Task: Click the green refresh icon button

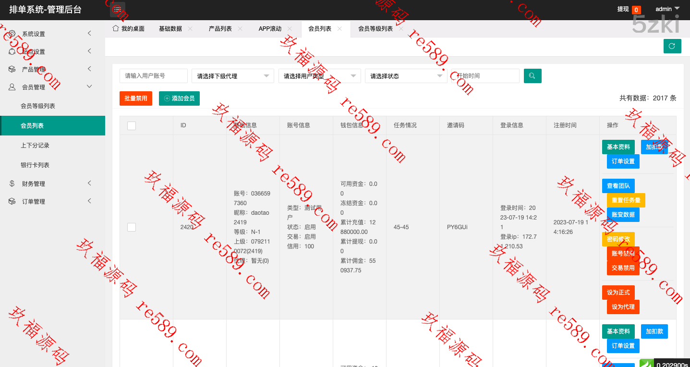Action: point(672,46)
